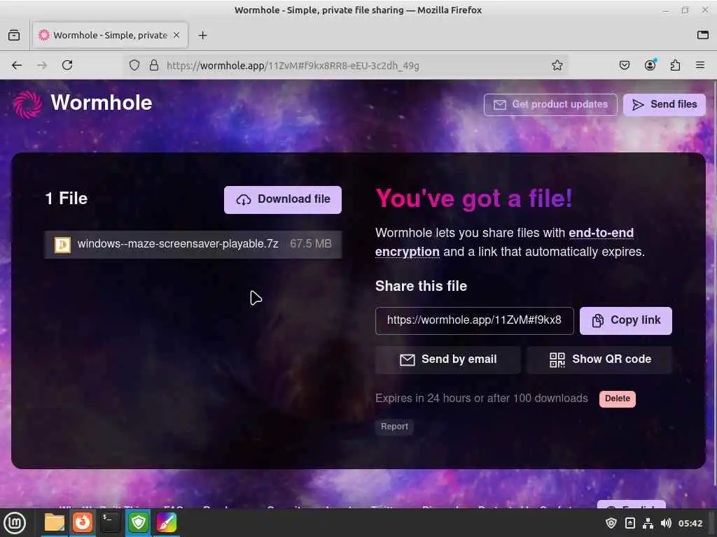Viewport: 717px width, 537px height.
Task: Click the 7z archive file icon
Action: pyautogui.click(x=62, y=244)
